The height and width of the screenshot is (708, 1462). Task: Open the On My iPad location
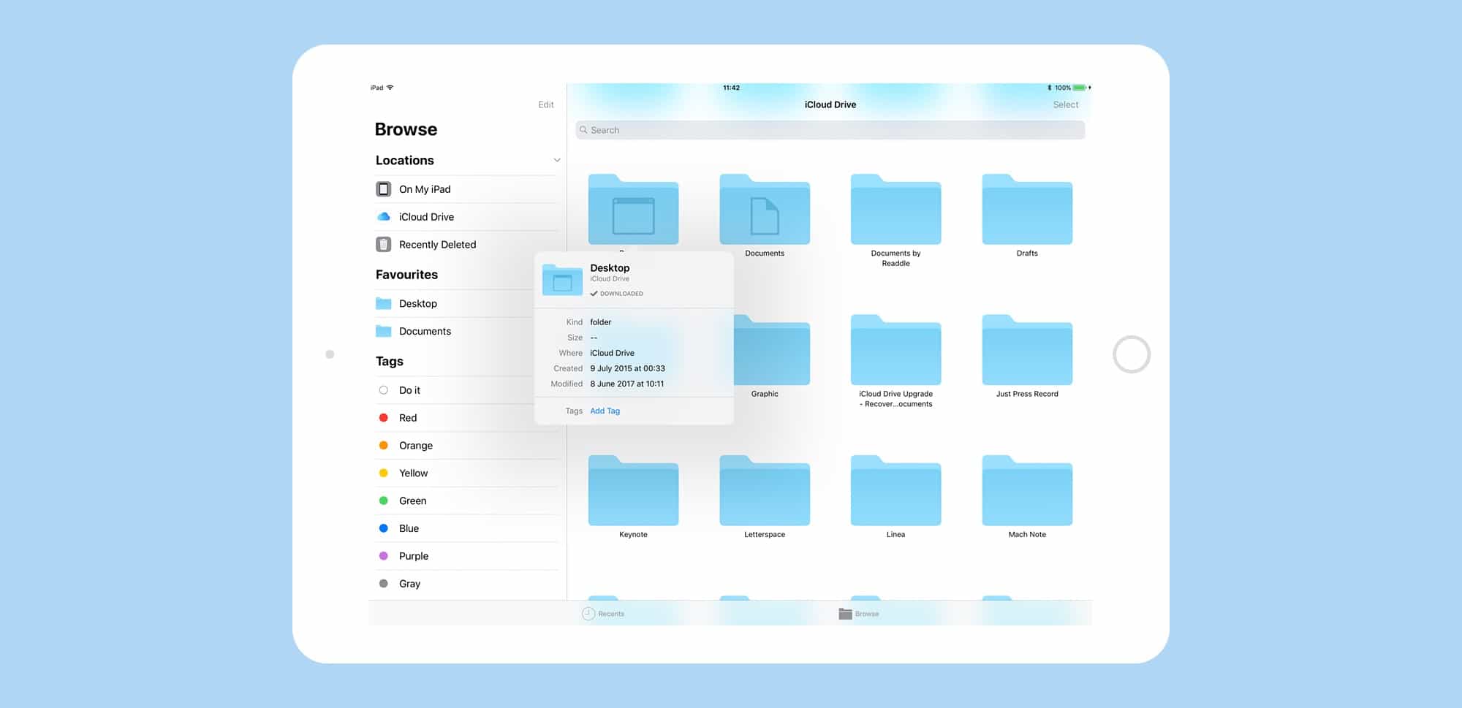pyautogui.click(x=425, y=189)
